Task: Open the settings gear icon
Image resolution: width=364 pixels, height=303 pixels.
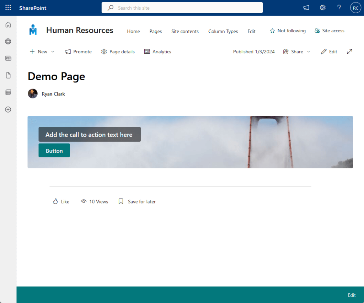Action: 322,8
